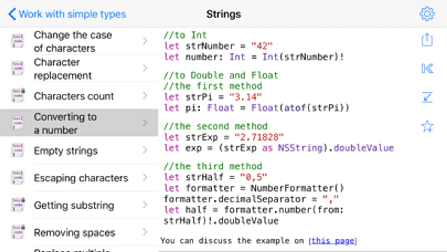Expand chevron beside Character replacement
Screen dimensions: 447x252
145,68
